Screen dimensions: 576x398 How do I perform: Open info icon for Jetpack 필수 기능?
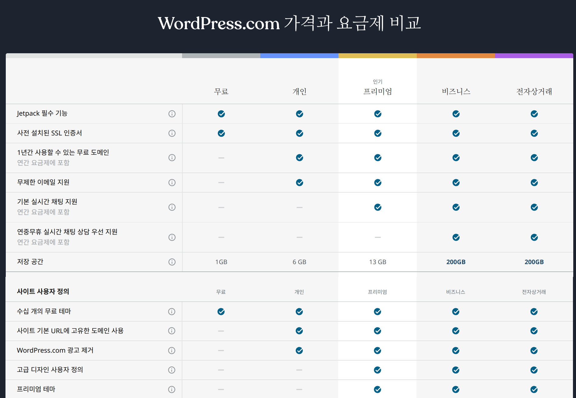pyautogui.click(x=172, y=114)
